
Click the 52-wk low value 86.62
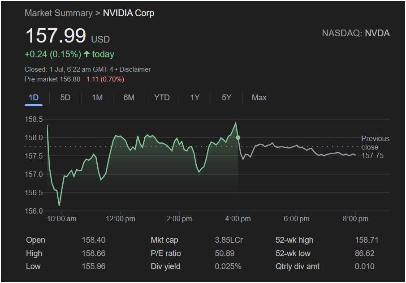tap(365, 253)
